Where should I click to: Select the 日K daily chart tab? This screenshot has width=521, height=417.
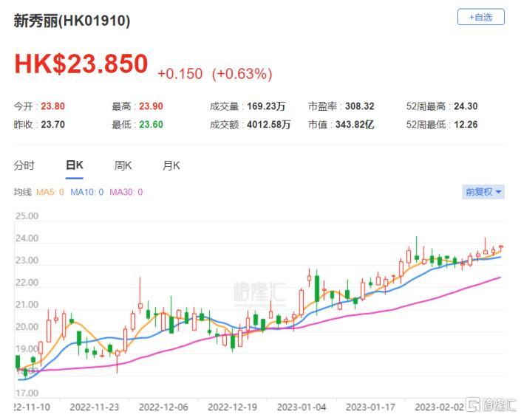(75, 165)
